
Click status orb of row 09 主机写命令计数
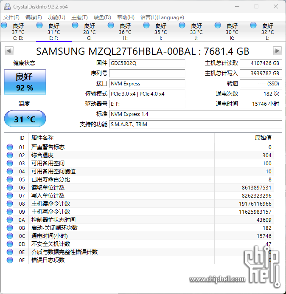[10, 212]
